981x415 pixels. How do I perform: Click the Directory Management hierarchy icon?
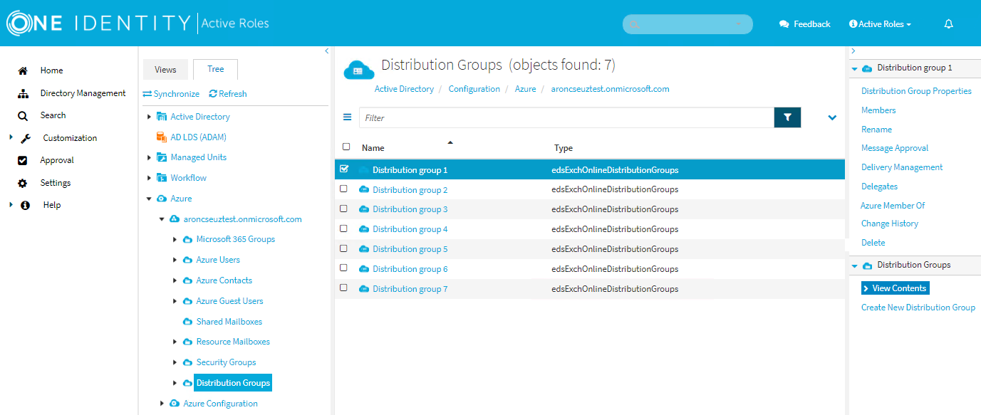23,93
